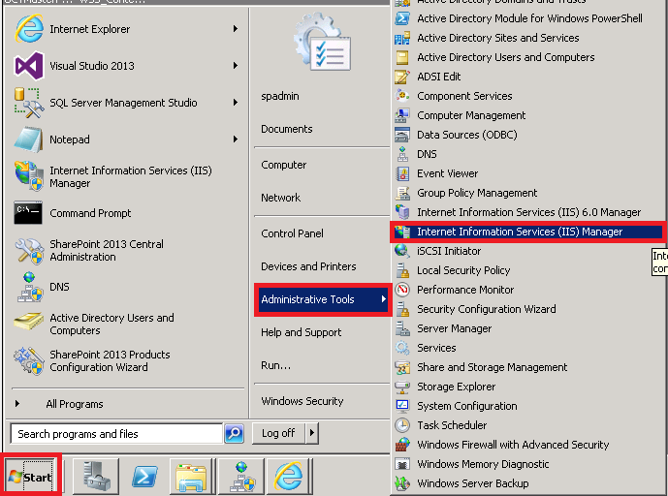Expand All Programs arrow
Screen dimensions: 668x496
(x=17, y=404)
